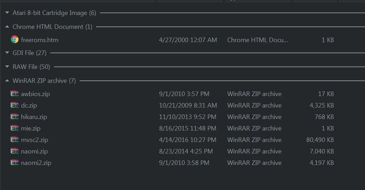Image resolution: width=365 pixels, height=190 pixels.
Task: Click the WinRAR icon for mvsc2.zip
Action: click(15, 140)
